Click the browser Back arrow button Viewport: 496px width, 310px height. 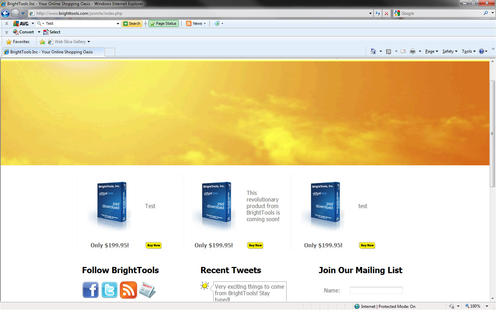[6, 13]
